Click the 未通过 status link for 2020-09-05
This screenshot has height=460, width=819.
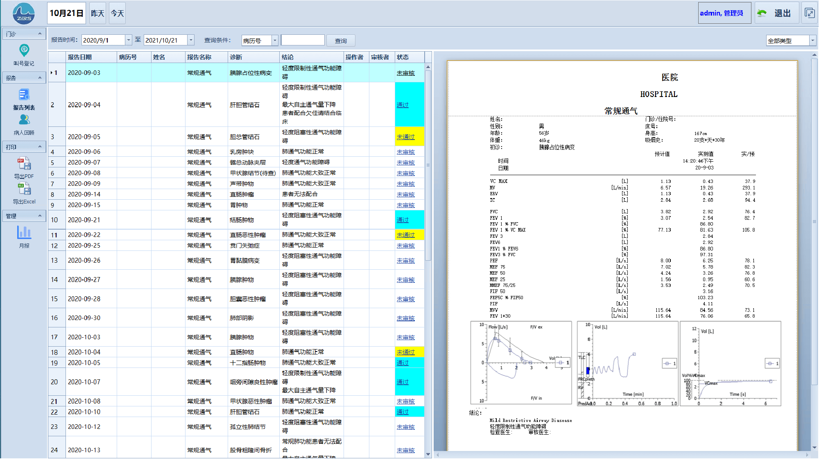(406, 137)
